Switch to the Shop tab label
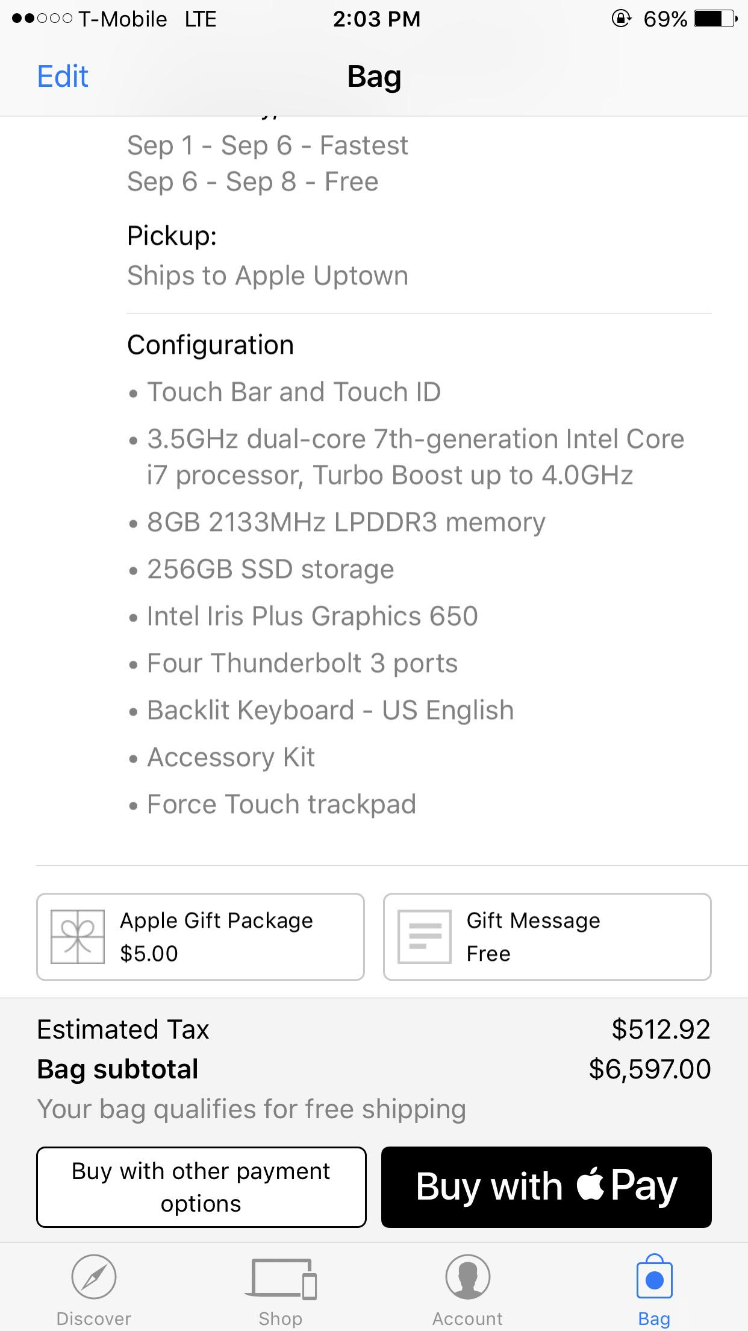Screen dimensions: 748x1331 (x=281, y=1318)
